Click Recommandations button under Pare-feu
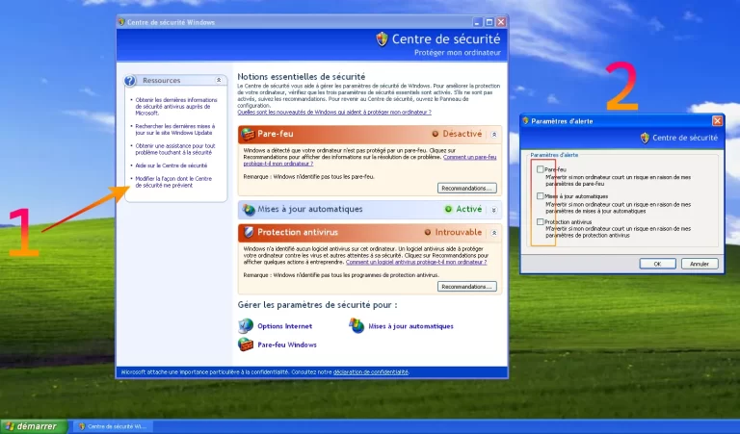Screen dimensions: 740x434 pos(466,188)
